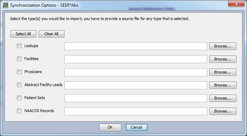Cancel the Synchronization Options dialog
This screenshot has height=136, width=247.
point(137,127)
